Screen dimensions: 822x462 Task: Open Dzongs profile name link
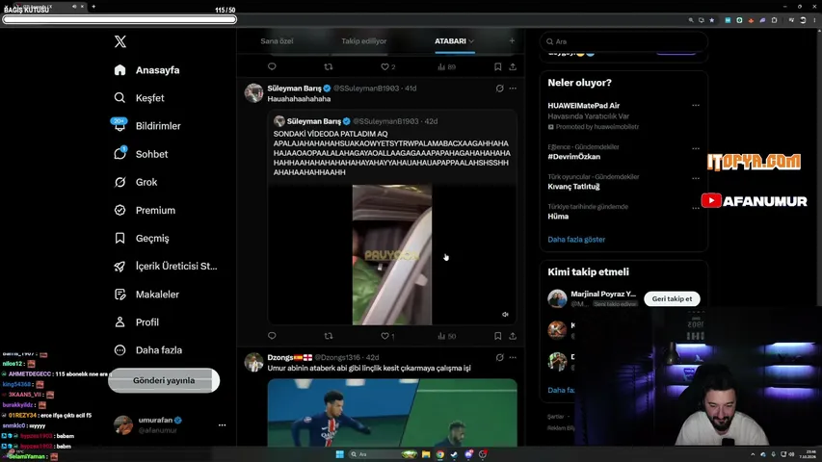point(279,357)
